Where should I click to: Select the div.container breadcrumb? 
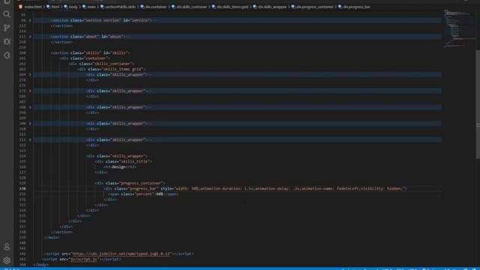click(x=154, y=7)
